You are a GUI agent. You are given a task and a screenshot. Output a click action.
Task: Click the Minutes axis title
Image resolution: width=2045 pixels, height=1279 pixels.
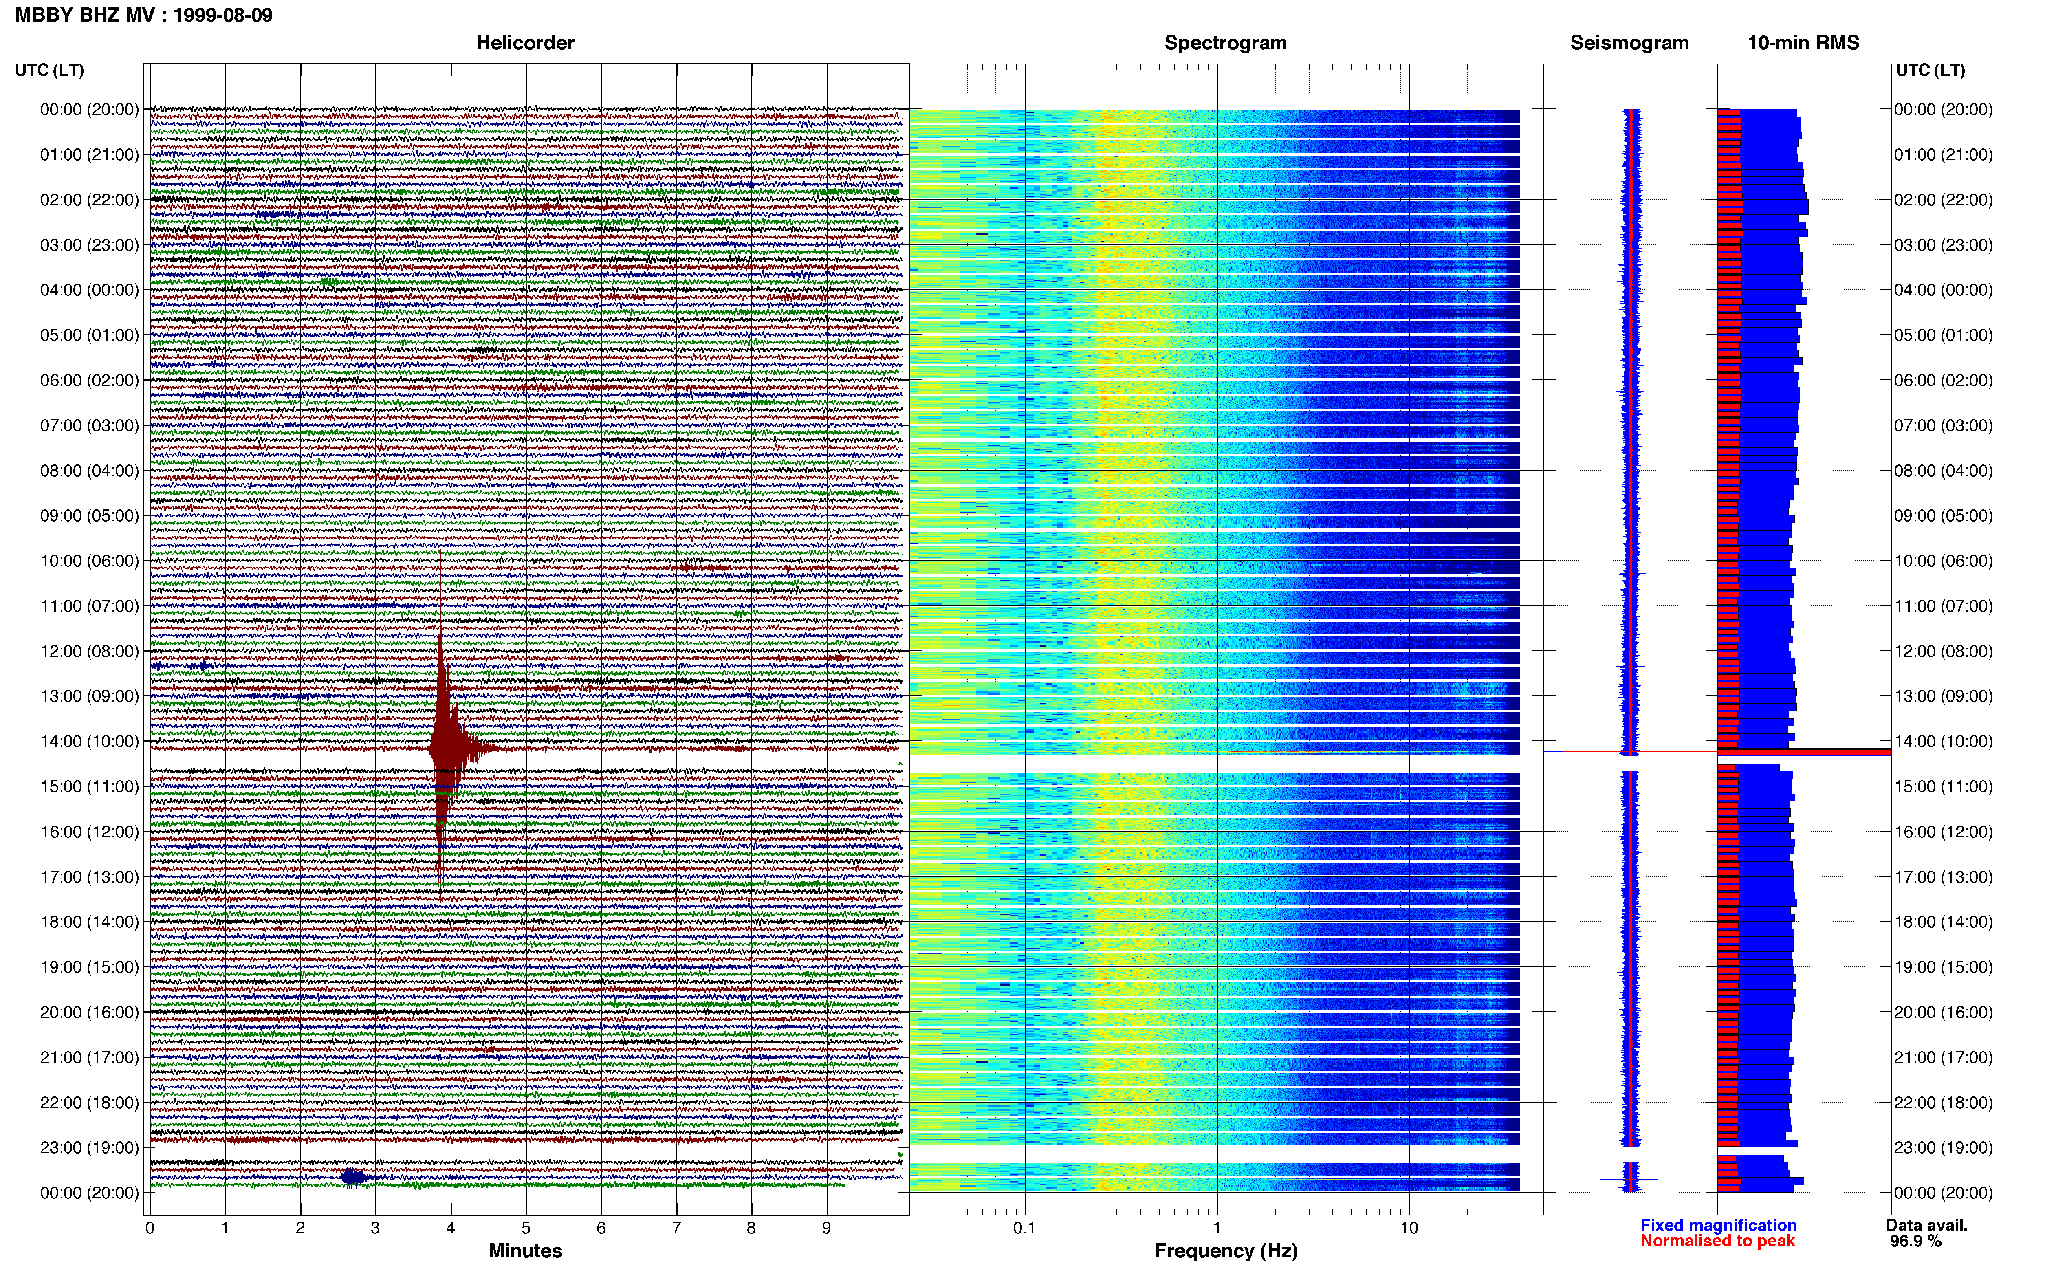point(525,1251)
